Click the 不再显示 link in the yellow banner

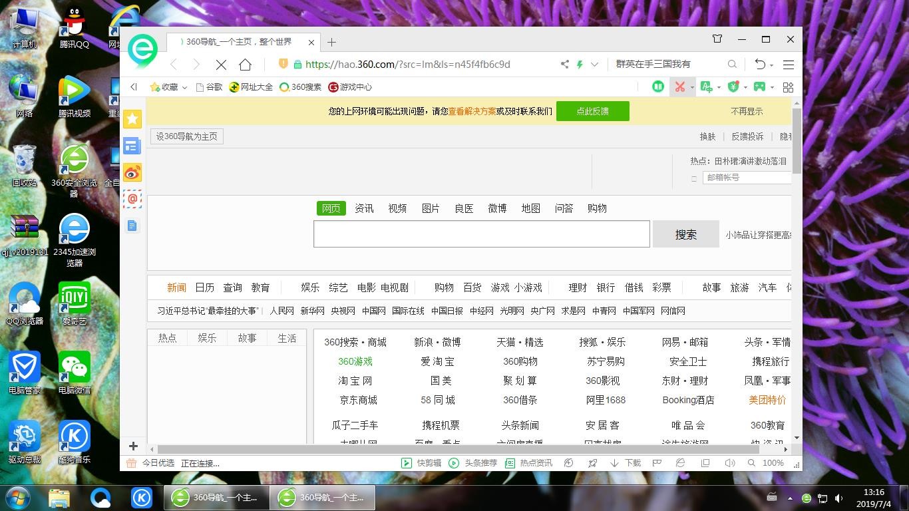pos(747,111)
